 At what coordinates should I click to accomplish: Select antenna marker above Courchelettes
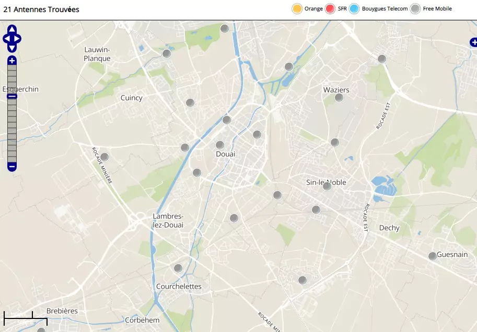[x=178, y=268]
